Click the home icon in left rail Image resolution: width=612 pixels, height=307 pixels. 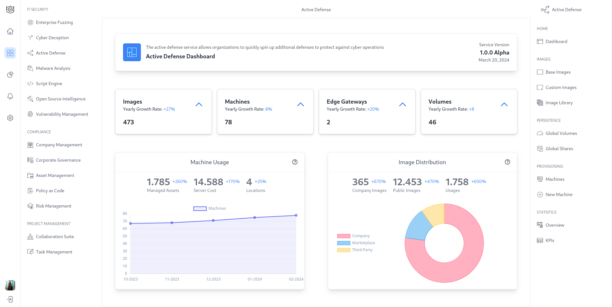[x=10, y=31]
